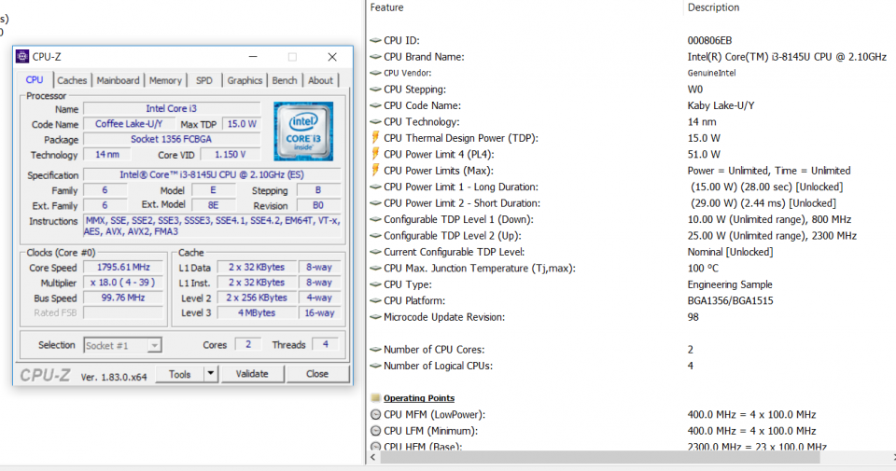
Task: Switch to the Caches tab
Action: [72, 80]
